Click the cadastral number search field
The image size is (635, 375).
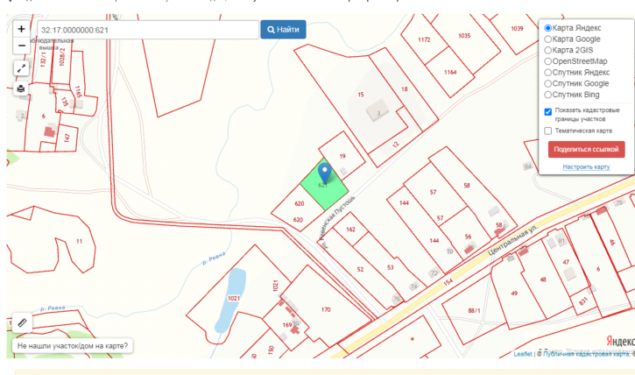148,30
